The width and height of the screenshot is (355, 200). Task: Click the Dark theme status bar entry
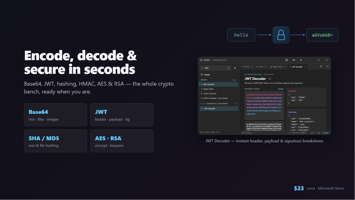pyautogui.click(x=318, y=133)
